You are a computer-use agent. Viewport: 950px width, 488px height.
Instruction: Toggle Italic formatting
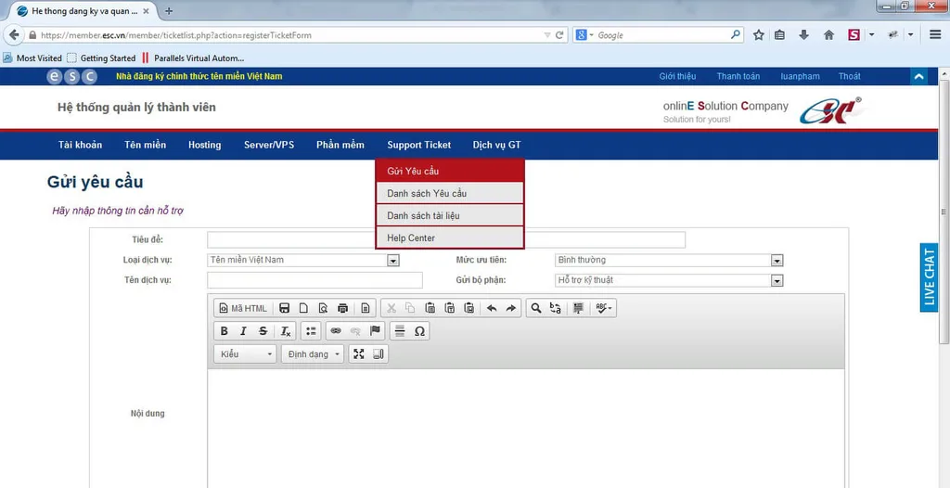[243, 331]
